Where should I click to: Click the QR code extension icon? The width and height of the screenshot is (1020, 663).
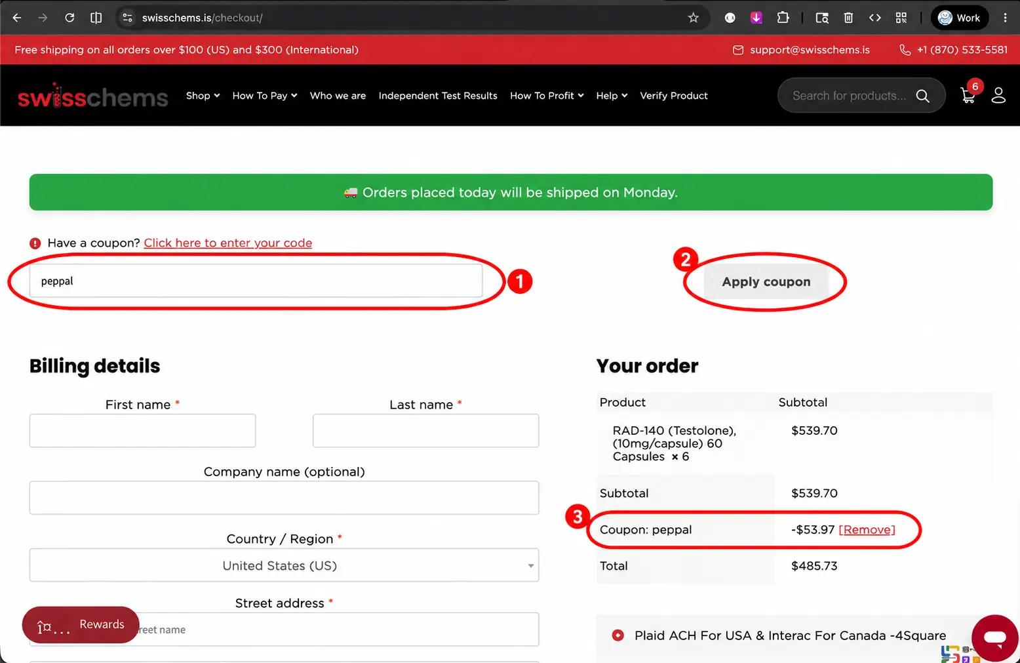click(x=901, y=18)
